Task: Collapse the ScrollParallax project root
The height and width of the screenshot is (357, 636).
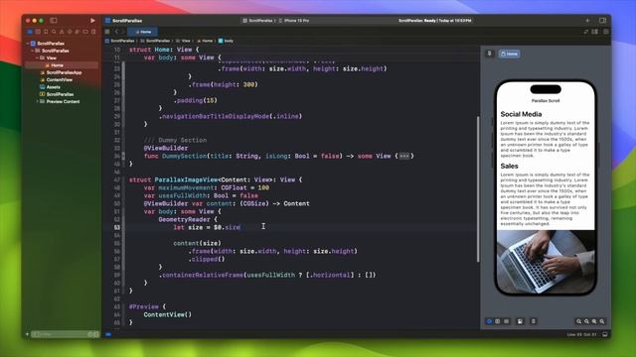Action: 28,44
